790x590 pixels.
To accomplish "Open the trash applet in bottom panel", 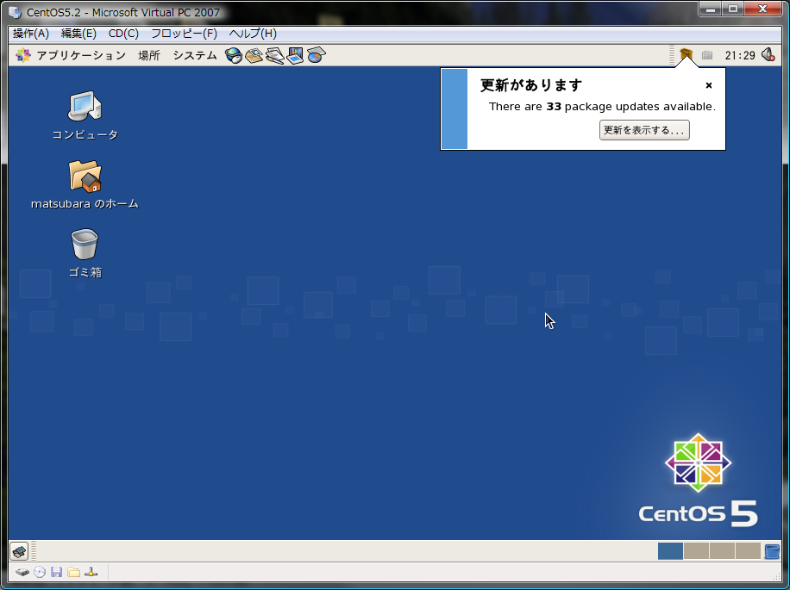I will (x=771, y=551).
